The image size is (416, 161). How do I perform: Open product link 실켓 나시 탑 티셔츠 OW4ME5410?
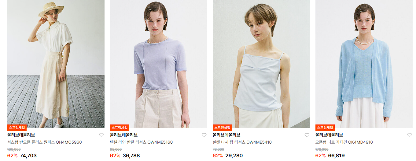click(x=242, y=142)
